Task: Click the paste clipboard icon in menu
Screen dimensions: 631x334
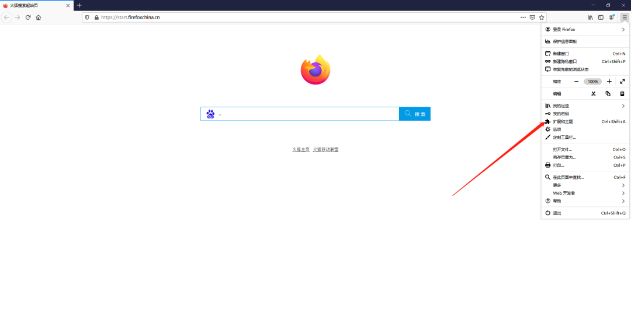Action: [x=622, y=94]
